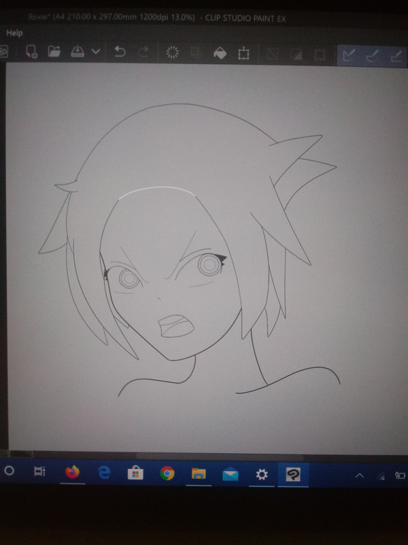Click the Open file folder icon
Image resolution: width=408 pixels, height=545 pixels.
point(54,52)
